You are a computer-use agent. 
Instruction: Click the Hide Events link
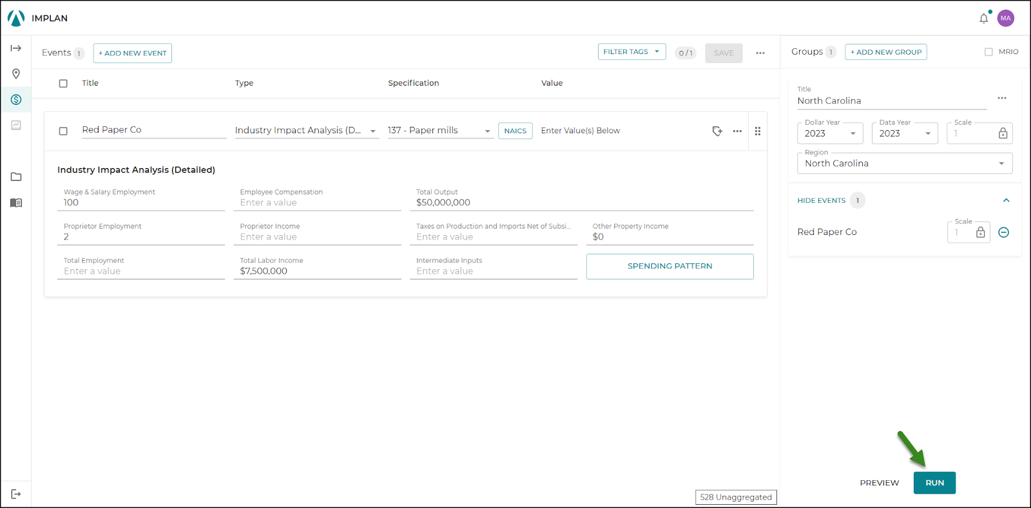pyautogui.click(x=822, y=200)
